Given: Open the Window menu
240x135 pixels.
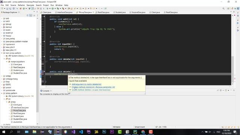Looking at the screenshot, I should click(x=59, y=5).
